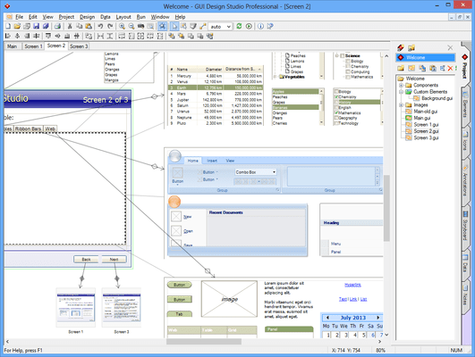Toggle the Chemistry checkbox under Science tree
Image resolution: width=475 pixels, height=357 pixels.
click(348, 66)
